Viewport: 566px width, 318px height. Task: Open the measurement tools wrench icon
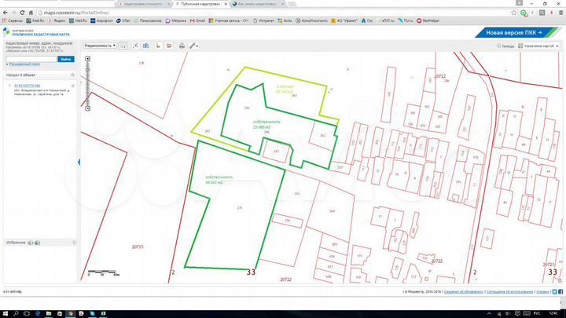tap(193, 46)
